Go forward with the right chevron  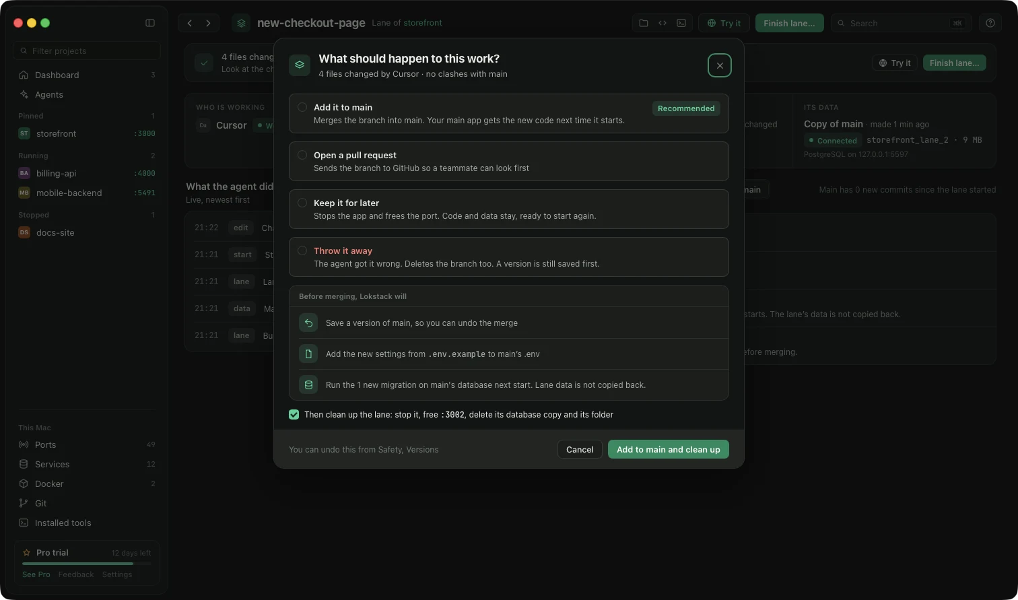tap(209, 23)
